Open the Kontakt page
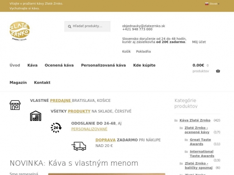The image size is (234, 175). [42, 82]
